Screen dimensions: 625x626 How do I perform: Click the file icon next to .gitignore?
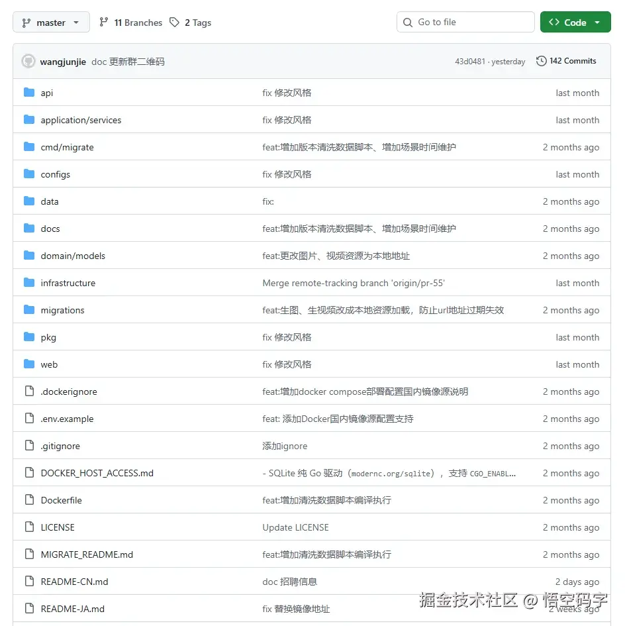[29, 446]
